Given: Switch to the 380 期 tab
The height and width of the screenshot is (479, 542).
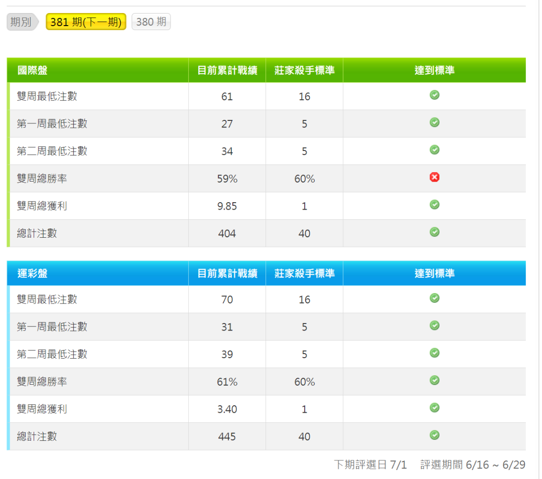Looking at the screenshot, I should click(x=151, y=22).
